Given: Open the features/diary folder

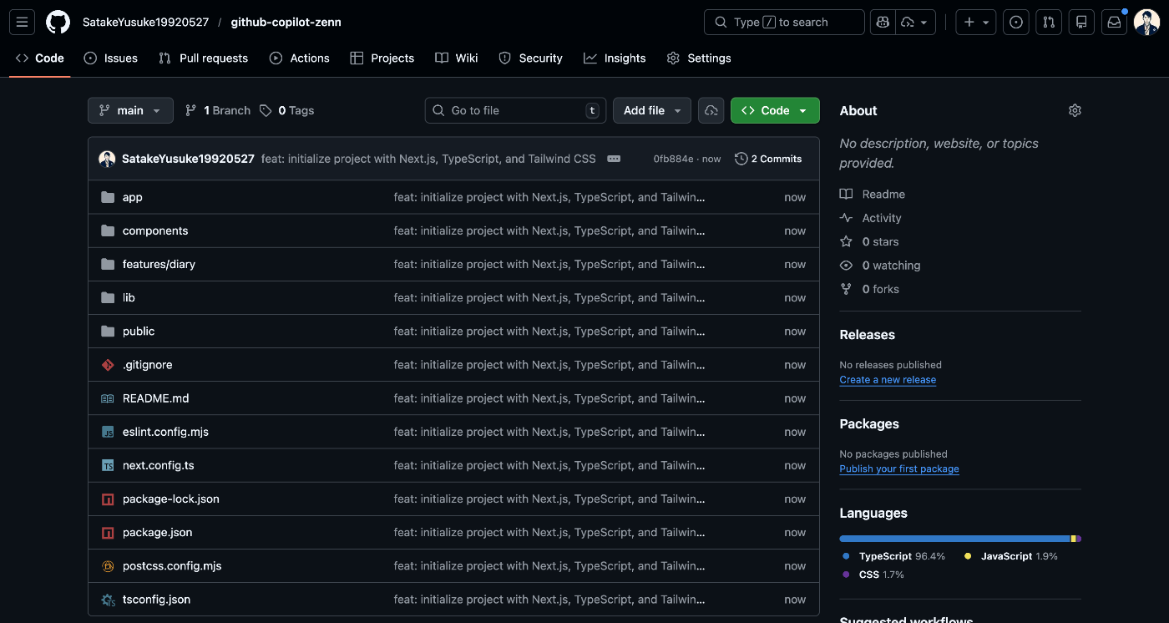Looking at the screenshot, I should pyautogui.click(x=159, y=264).
